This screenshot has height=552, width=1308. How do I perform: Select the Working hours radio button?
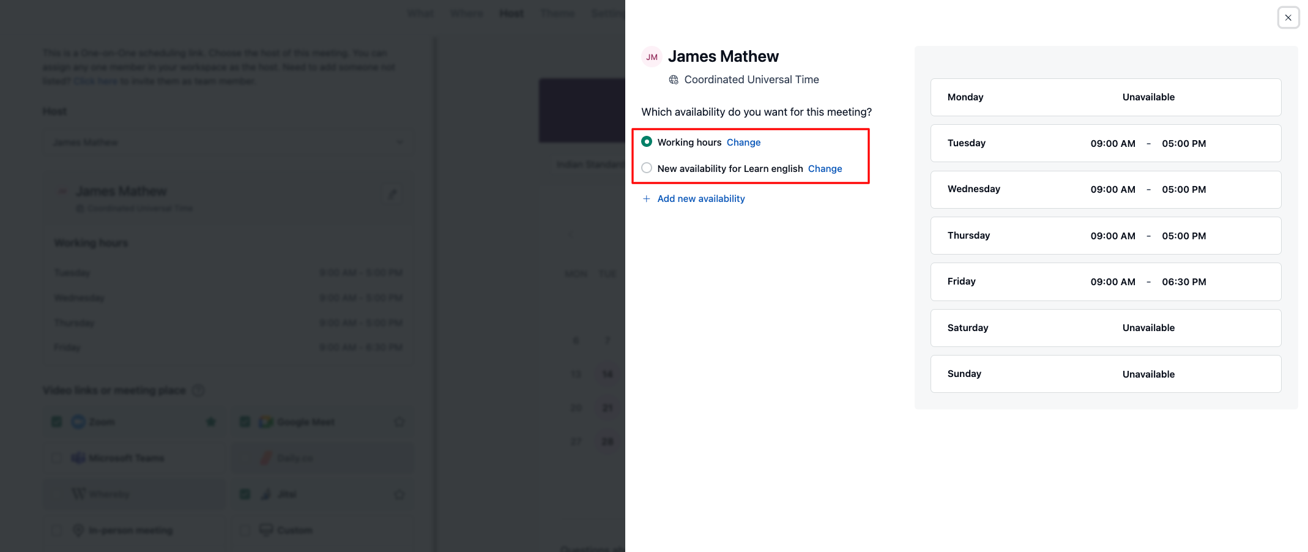[647, 142]
